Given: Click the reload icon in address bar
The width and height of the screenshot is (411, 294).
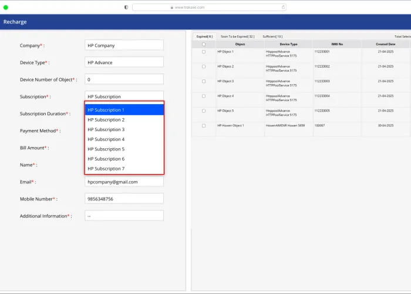Looking at the screenshot, I should (284, 7).
